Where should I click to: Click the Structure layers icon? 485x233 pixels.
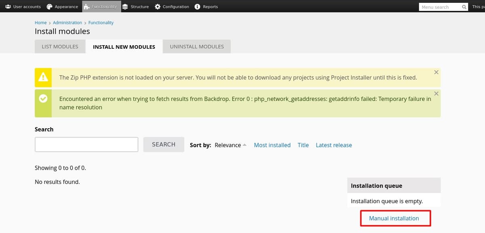pyautogui.click(x=125, y=6)
